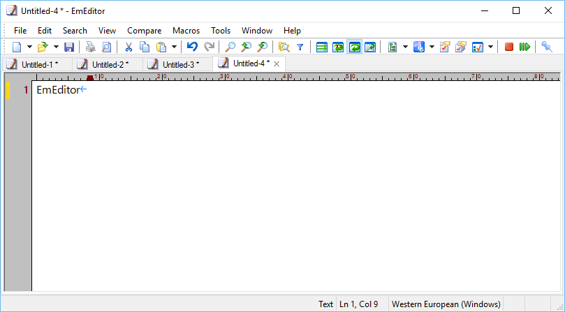Screen dimensions: 565x312
Task: Click the Open file folder icon
Action: point(43,47)
